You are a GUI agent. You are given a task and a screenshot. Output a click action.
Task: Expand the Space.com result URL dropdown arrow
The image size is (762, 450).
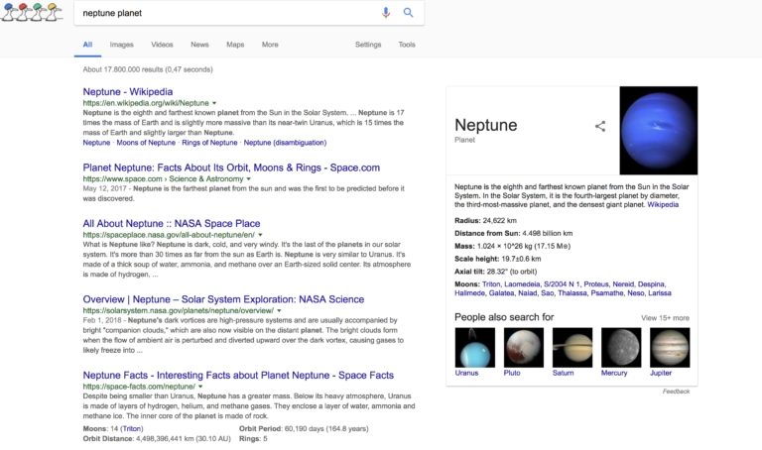(x=249, y=179)
